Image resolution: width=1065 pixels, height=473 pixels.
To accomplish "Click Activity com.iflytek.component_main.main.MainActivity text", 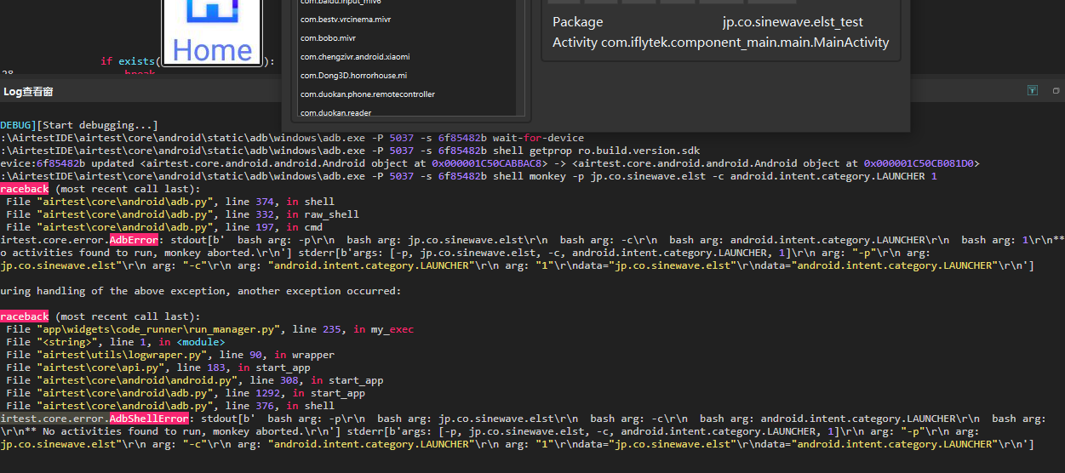I will pos(720,43).
